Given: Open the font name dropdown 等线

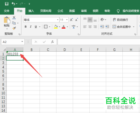Looking at the screenshot, I should 41,20.
